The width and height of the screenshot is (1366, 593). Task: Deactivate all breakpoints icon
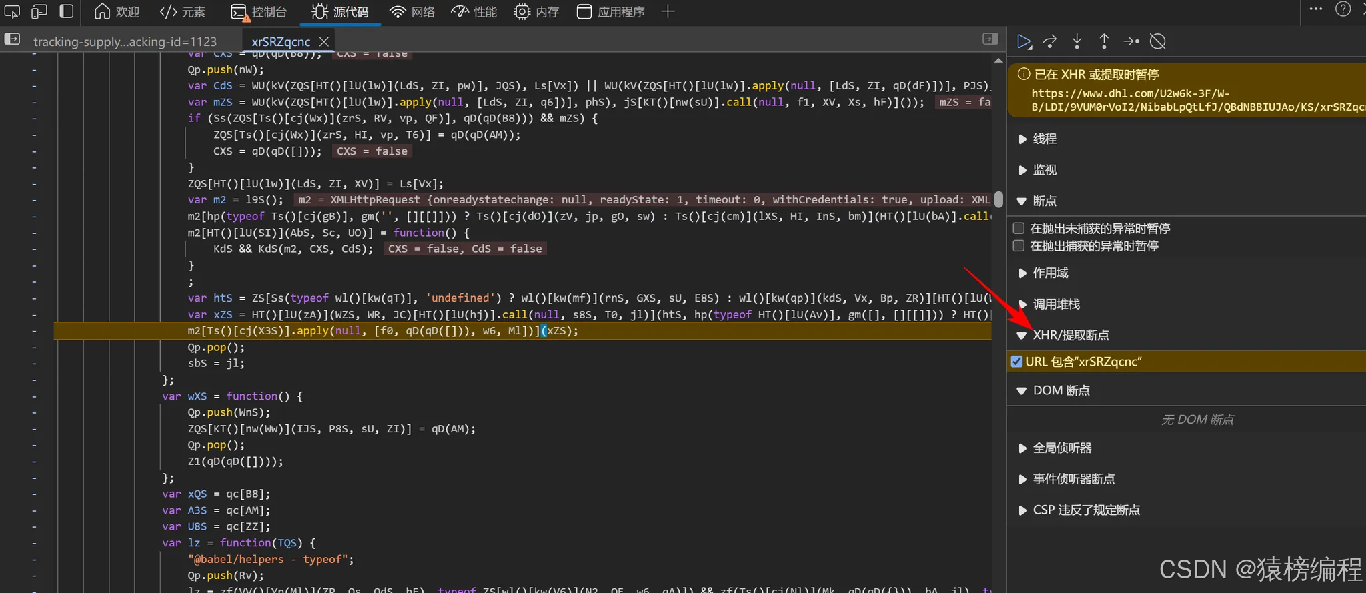tap(1158, 41)
